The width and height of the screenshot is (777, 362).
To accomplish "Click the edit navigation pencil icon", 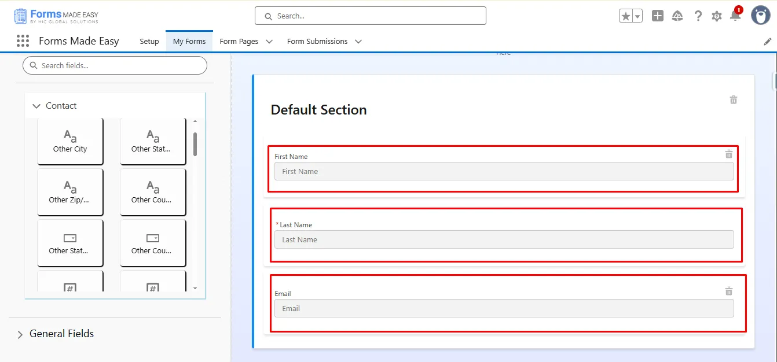I will tap(768, 42).
